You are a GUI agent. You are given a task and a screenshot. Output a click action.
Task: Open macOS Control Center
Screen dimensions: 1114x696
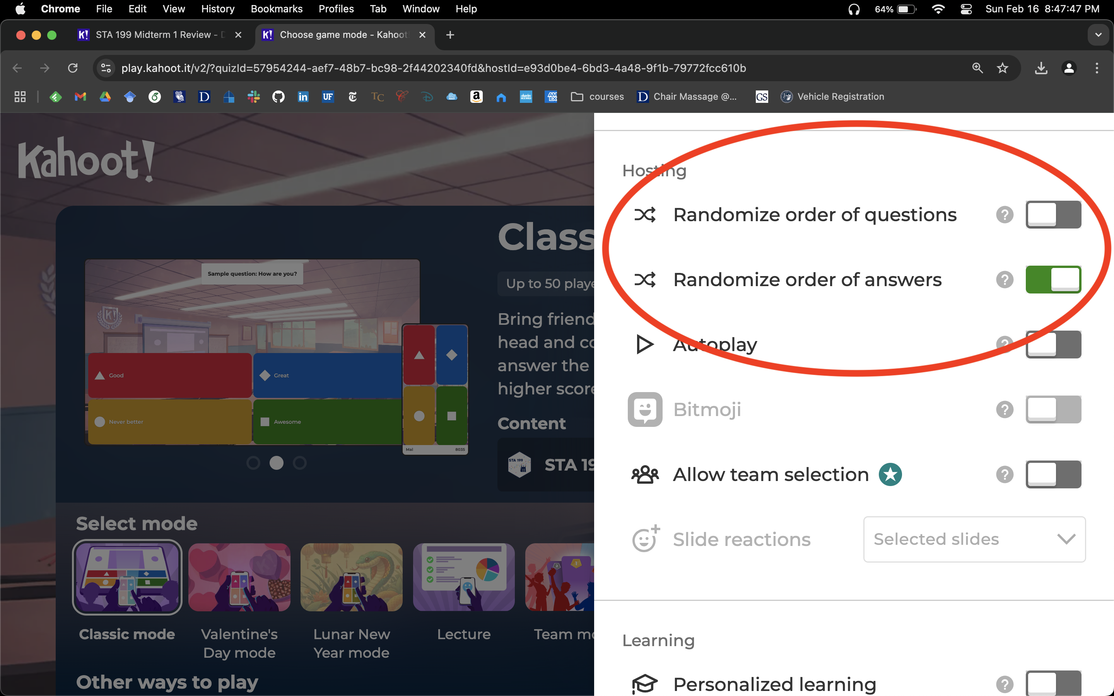pyautogui.click(x=966, y=9)
